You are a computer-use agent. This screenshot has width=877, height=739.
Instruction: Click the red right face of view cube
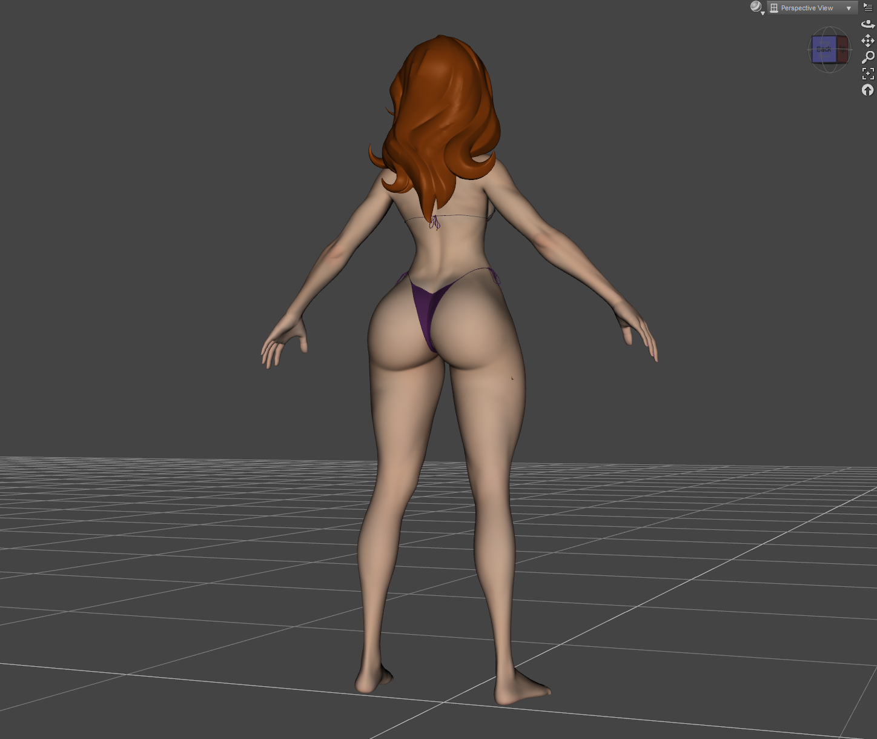(842, 49)
